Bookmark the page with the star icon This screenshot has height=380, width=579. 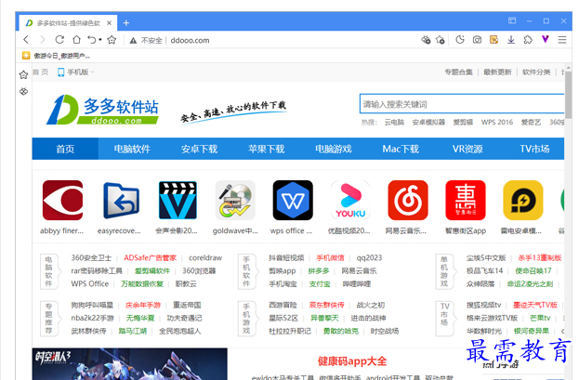click(x=112, y=40)
